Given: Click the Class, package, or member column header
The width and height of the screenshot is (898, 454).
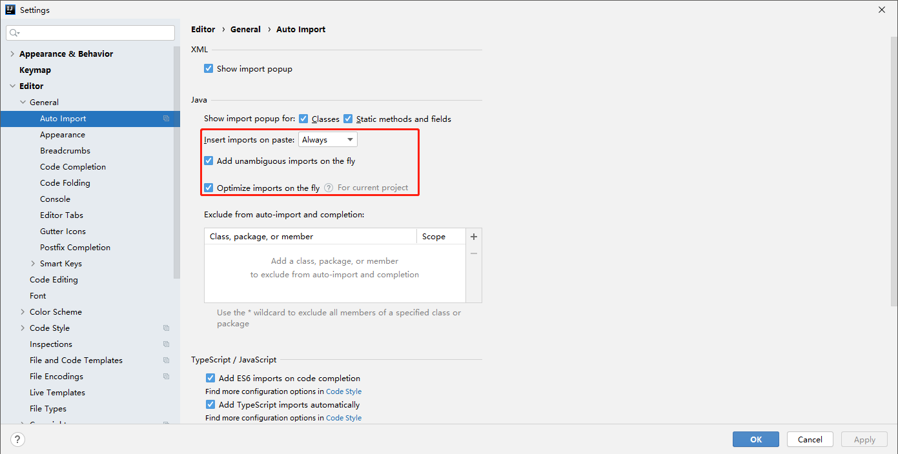Looking at the screenshot, I should coord(311,237).
